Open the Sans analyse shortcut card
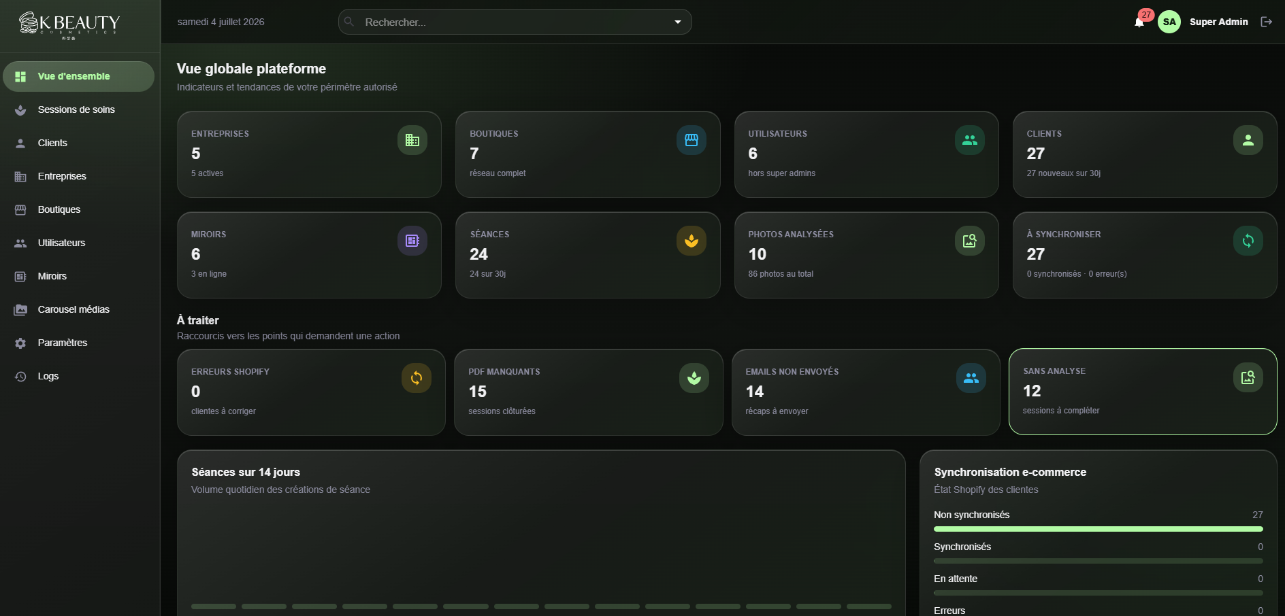This screenshot has width=1285, height=616. (1143, 392)
